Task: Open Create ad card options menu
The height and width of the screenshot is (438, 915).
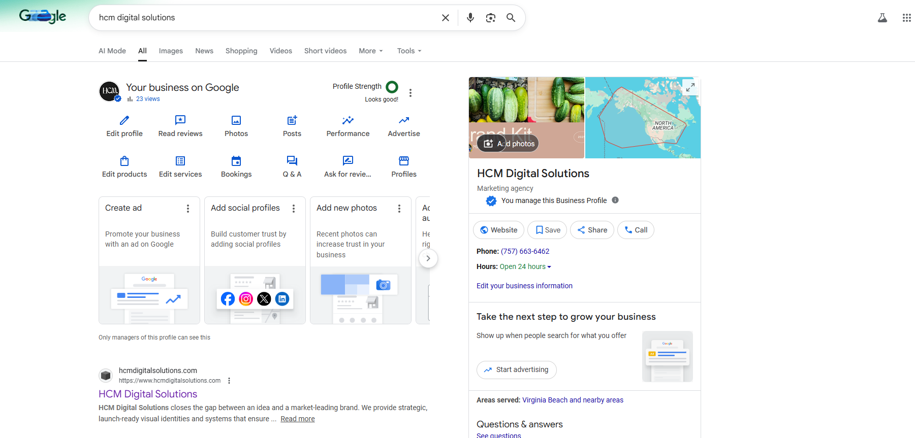Action: click(x=188, y=209)
